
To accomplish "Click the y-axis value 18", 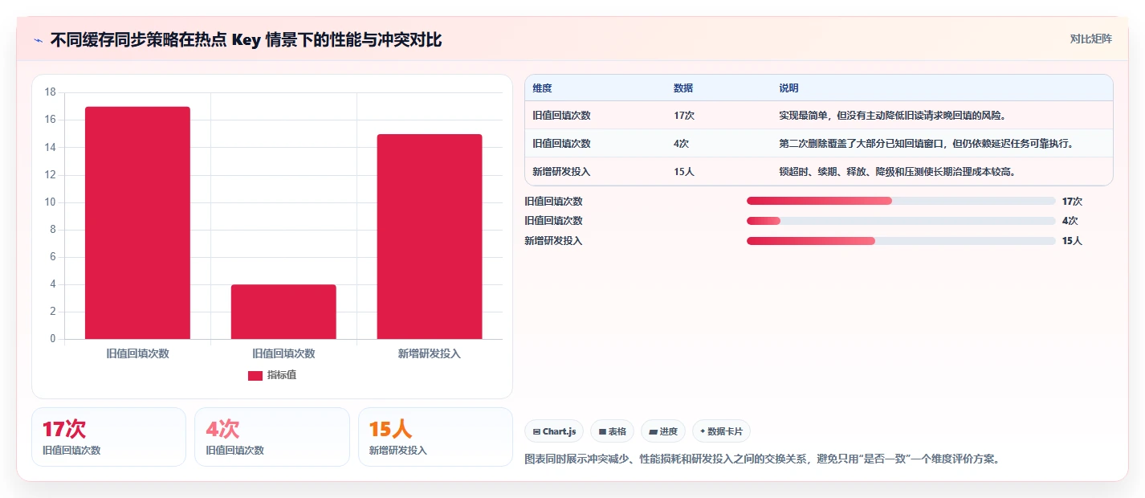I will (50, 92).
